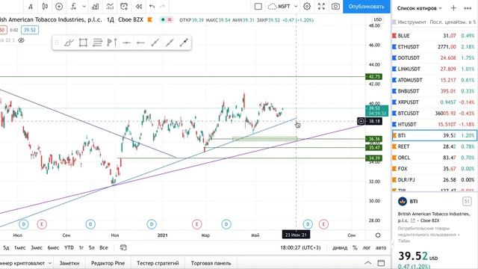Open the crypto screener dropdown arrow
Screen dimensions: 478x269
coord(50,263)
